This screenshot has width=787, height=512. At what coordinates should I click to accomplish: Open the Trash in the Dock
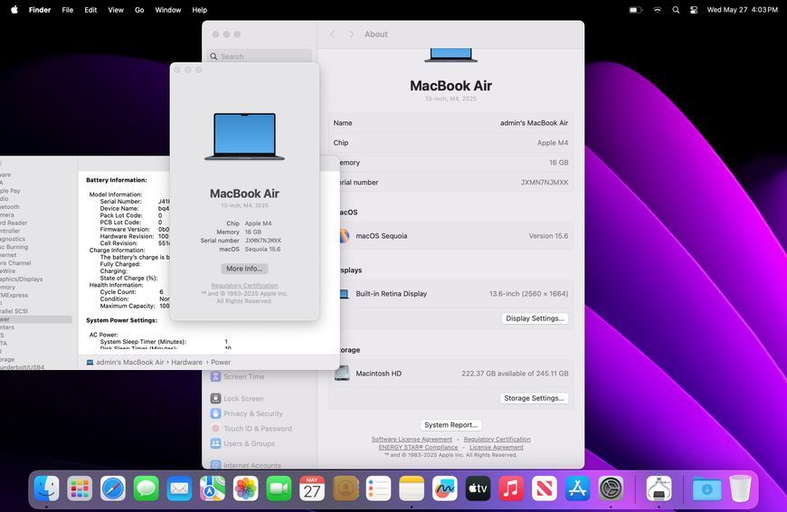tap(740, 488)
